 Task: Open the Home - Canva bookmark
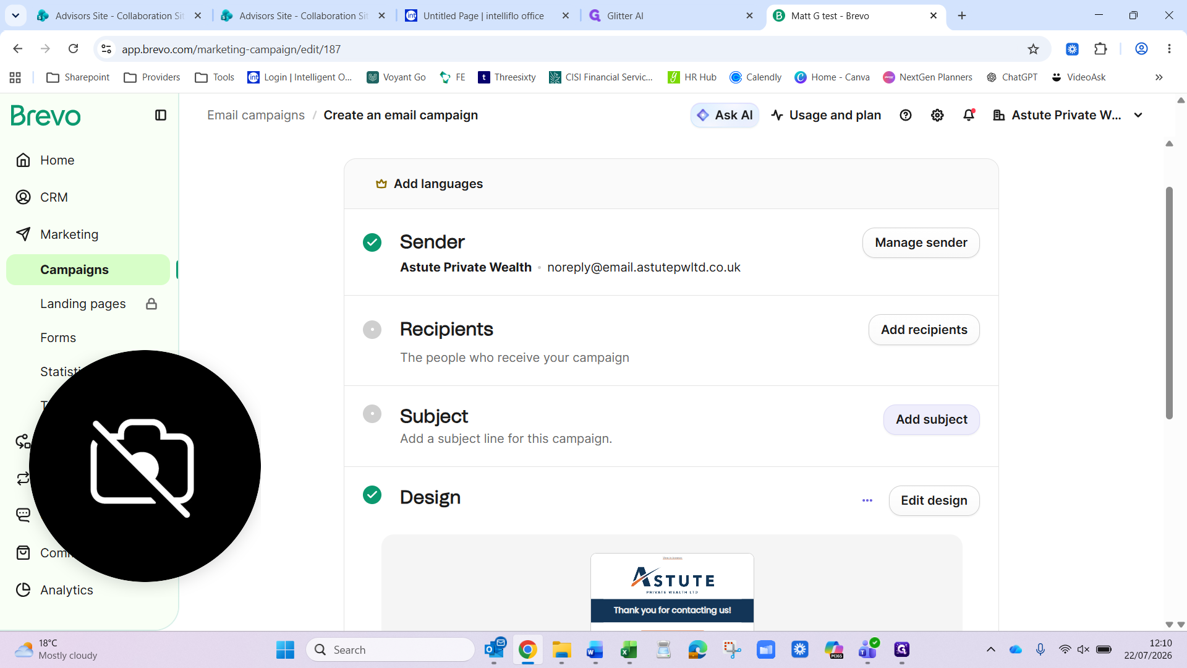click(x=832, y=77)
